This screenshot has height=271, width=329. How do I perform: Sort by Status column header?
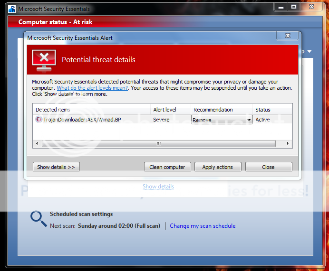point(272,110)
